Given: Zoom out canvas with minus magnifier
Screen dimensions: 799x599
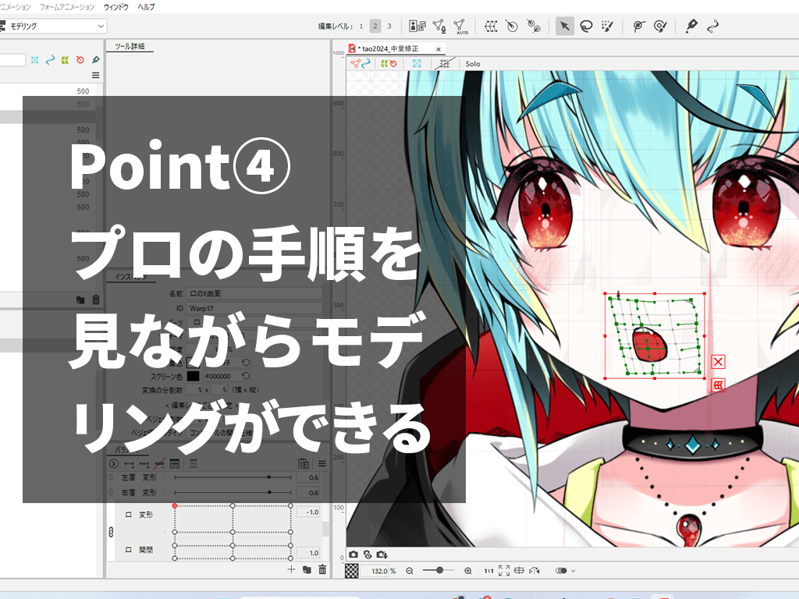Looking at the screenshot, I should click(409, 571).
